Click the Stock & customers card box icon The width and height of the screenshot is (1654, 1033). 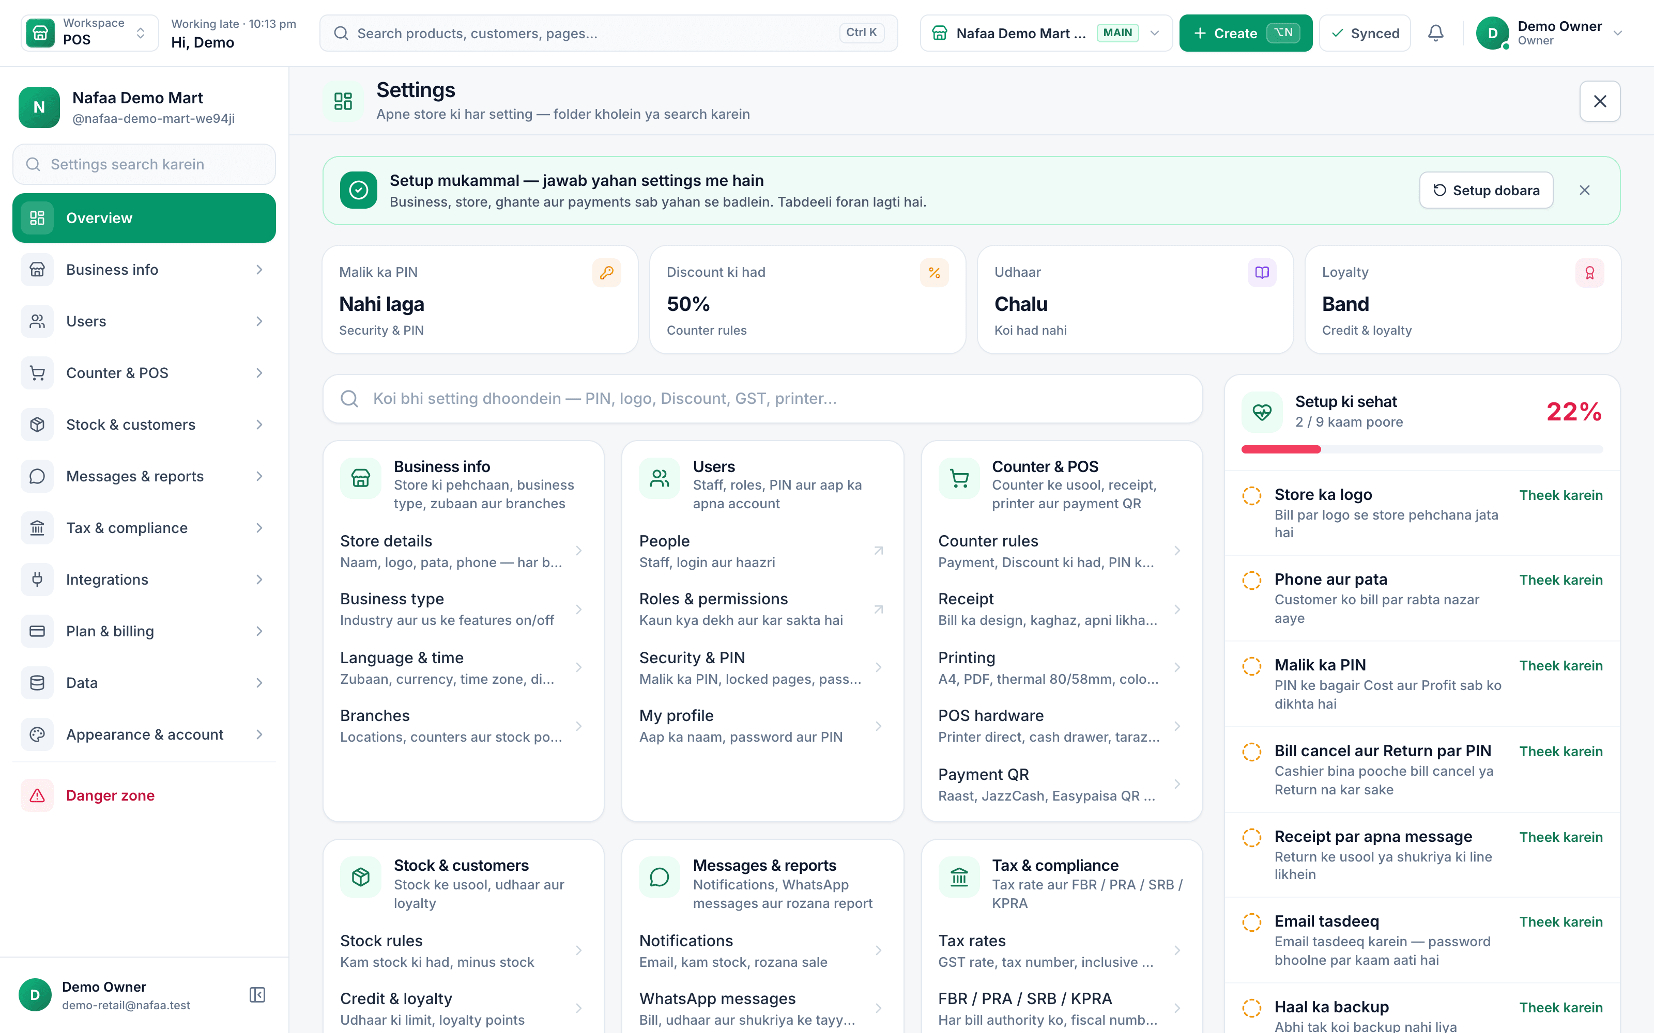pyautogui.click(x=360, y=877)
